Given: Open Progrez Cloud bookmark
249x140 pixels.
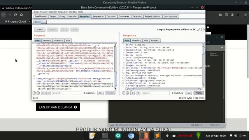Looking at the screenshot, I should (15, 21).
